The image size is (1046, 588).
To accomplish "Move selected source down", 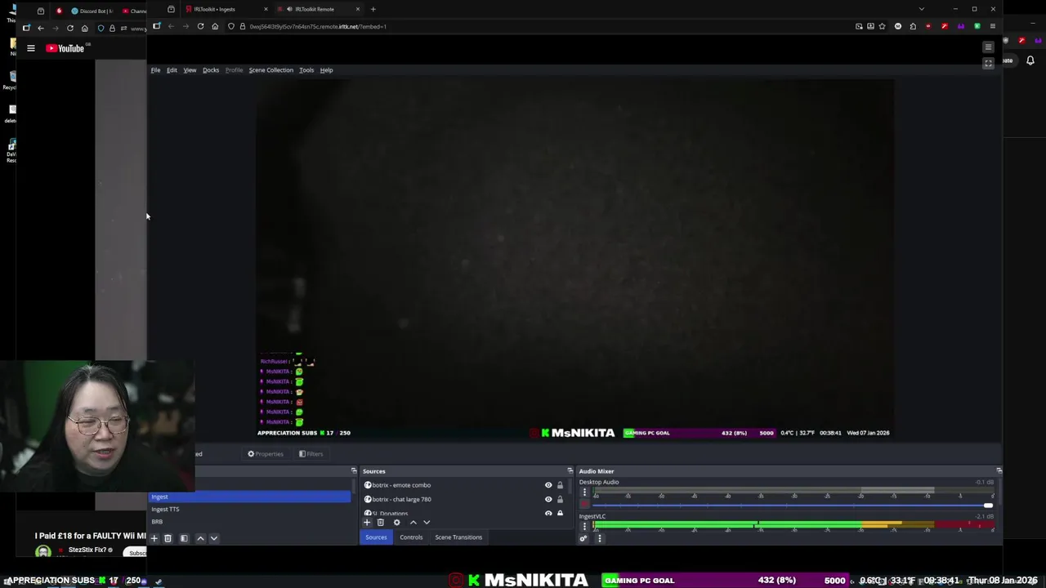I will coord(427,523).
